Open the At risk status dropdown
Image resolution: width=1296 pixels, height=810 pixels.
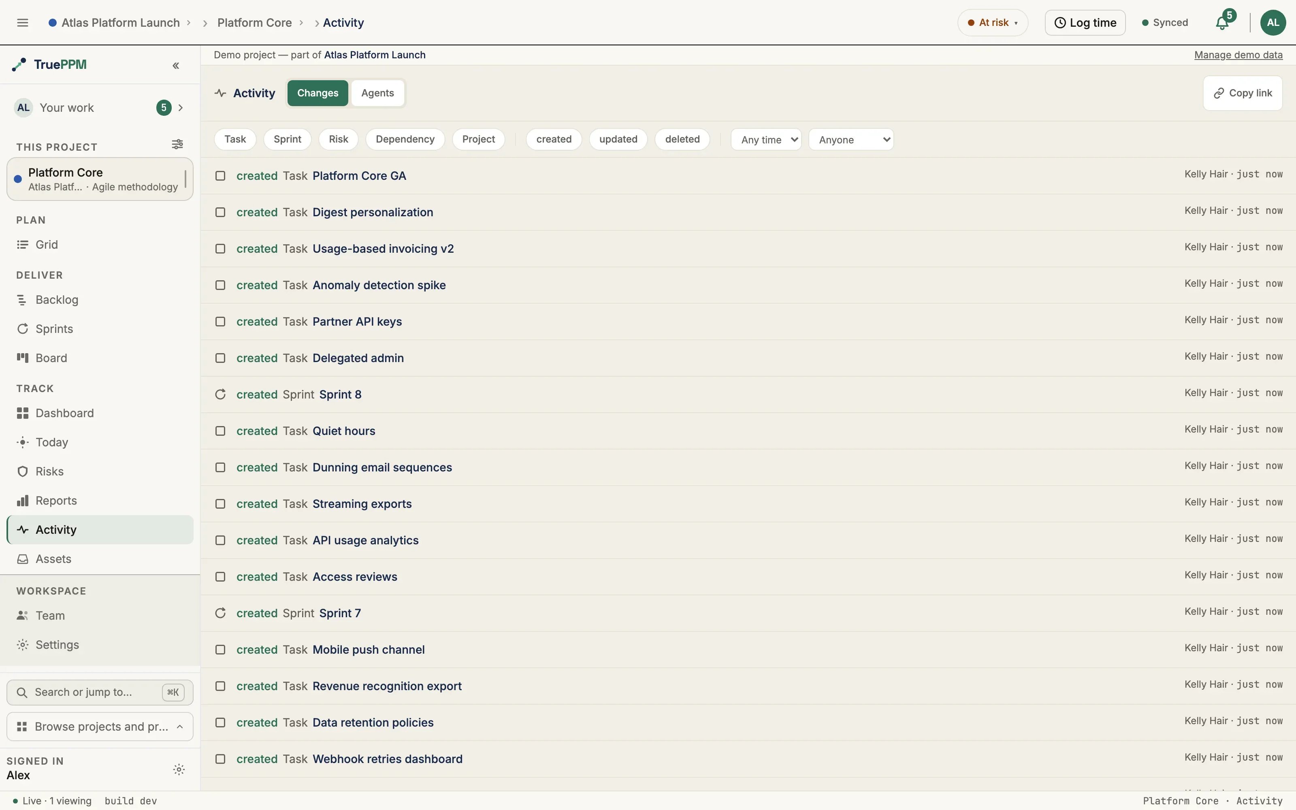tap(993, 23)
